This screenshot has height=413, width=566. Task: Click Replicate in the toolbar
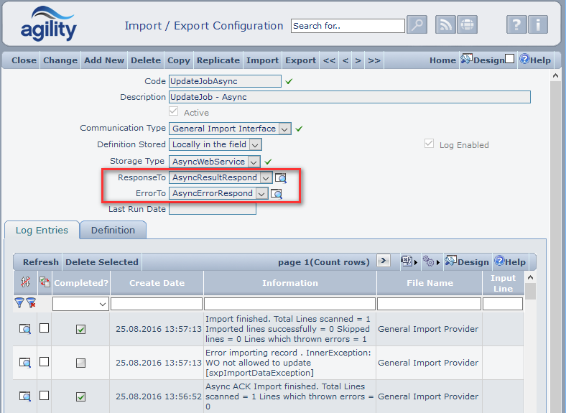point(218,60)
